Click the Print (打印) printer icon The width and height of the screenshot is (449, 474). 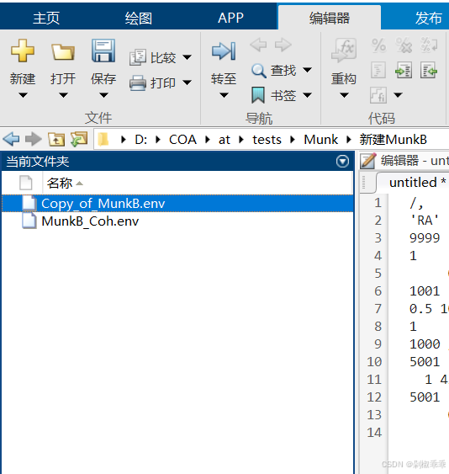tap(138, 83)
